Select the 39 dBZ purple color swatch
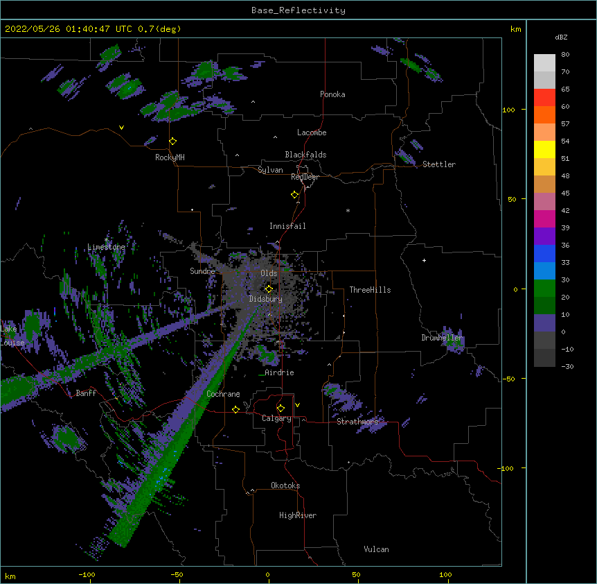 [544, 237]
